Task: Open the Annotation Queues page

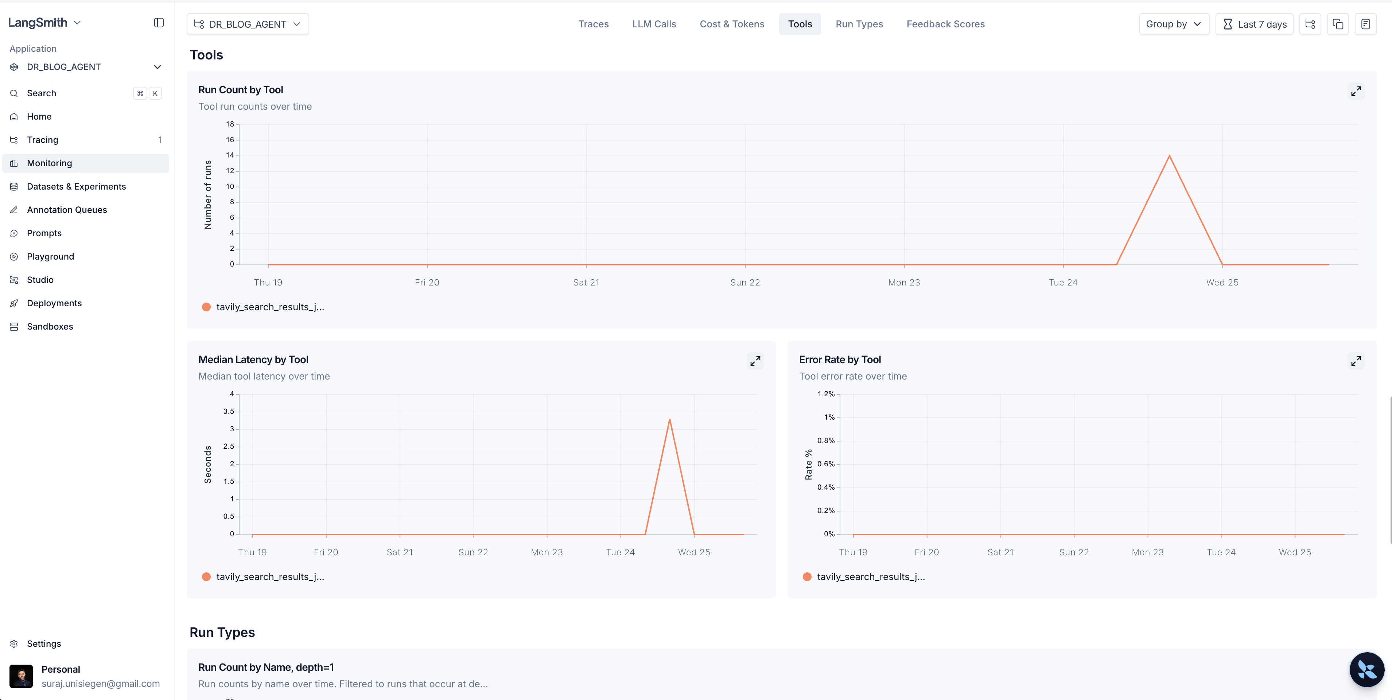Action: [67, 210]
